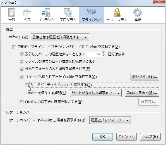Viewport: 166px width, 145px height.
Task: Open the サイトが指定した期限まで cookie period dropdown
Action: (x=96, y=93)
